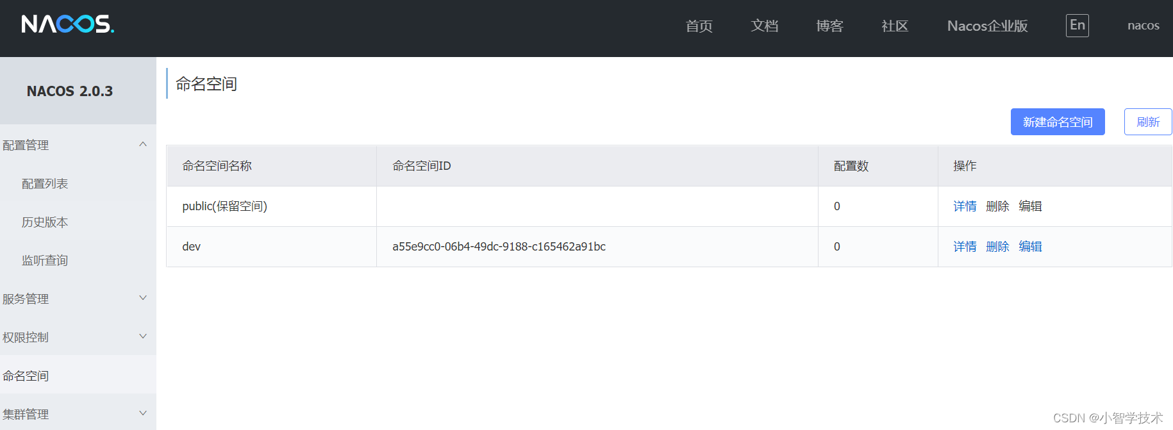Image resolution: width=1173 pixels, height=430 pixels.
Task: Expand the 集群管理 menu section
Action: (x=78, y=414)
